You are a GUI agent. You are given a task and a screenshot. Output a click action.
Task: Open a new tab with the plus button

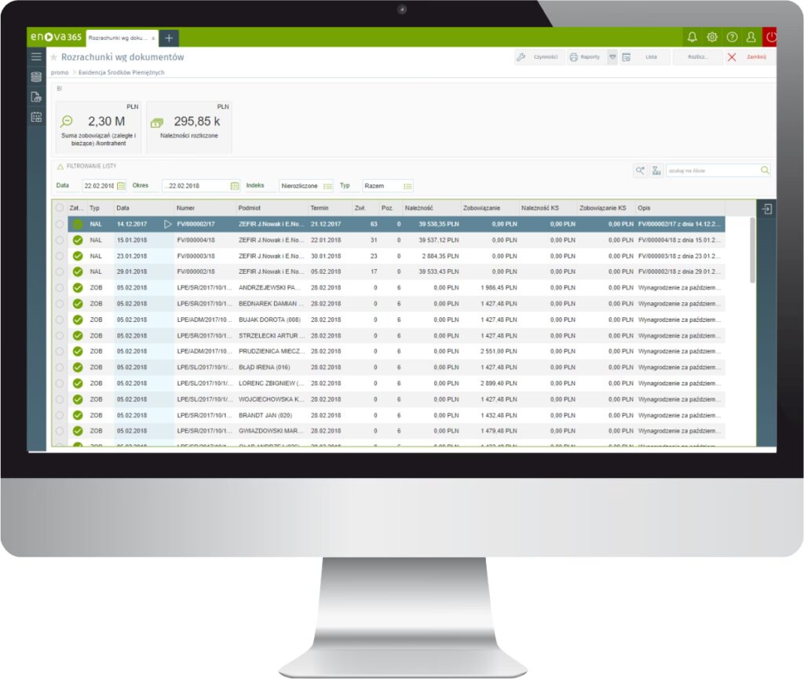(x=169, y=37)
